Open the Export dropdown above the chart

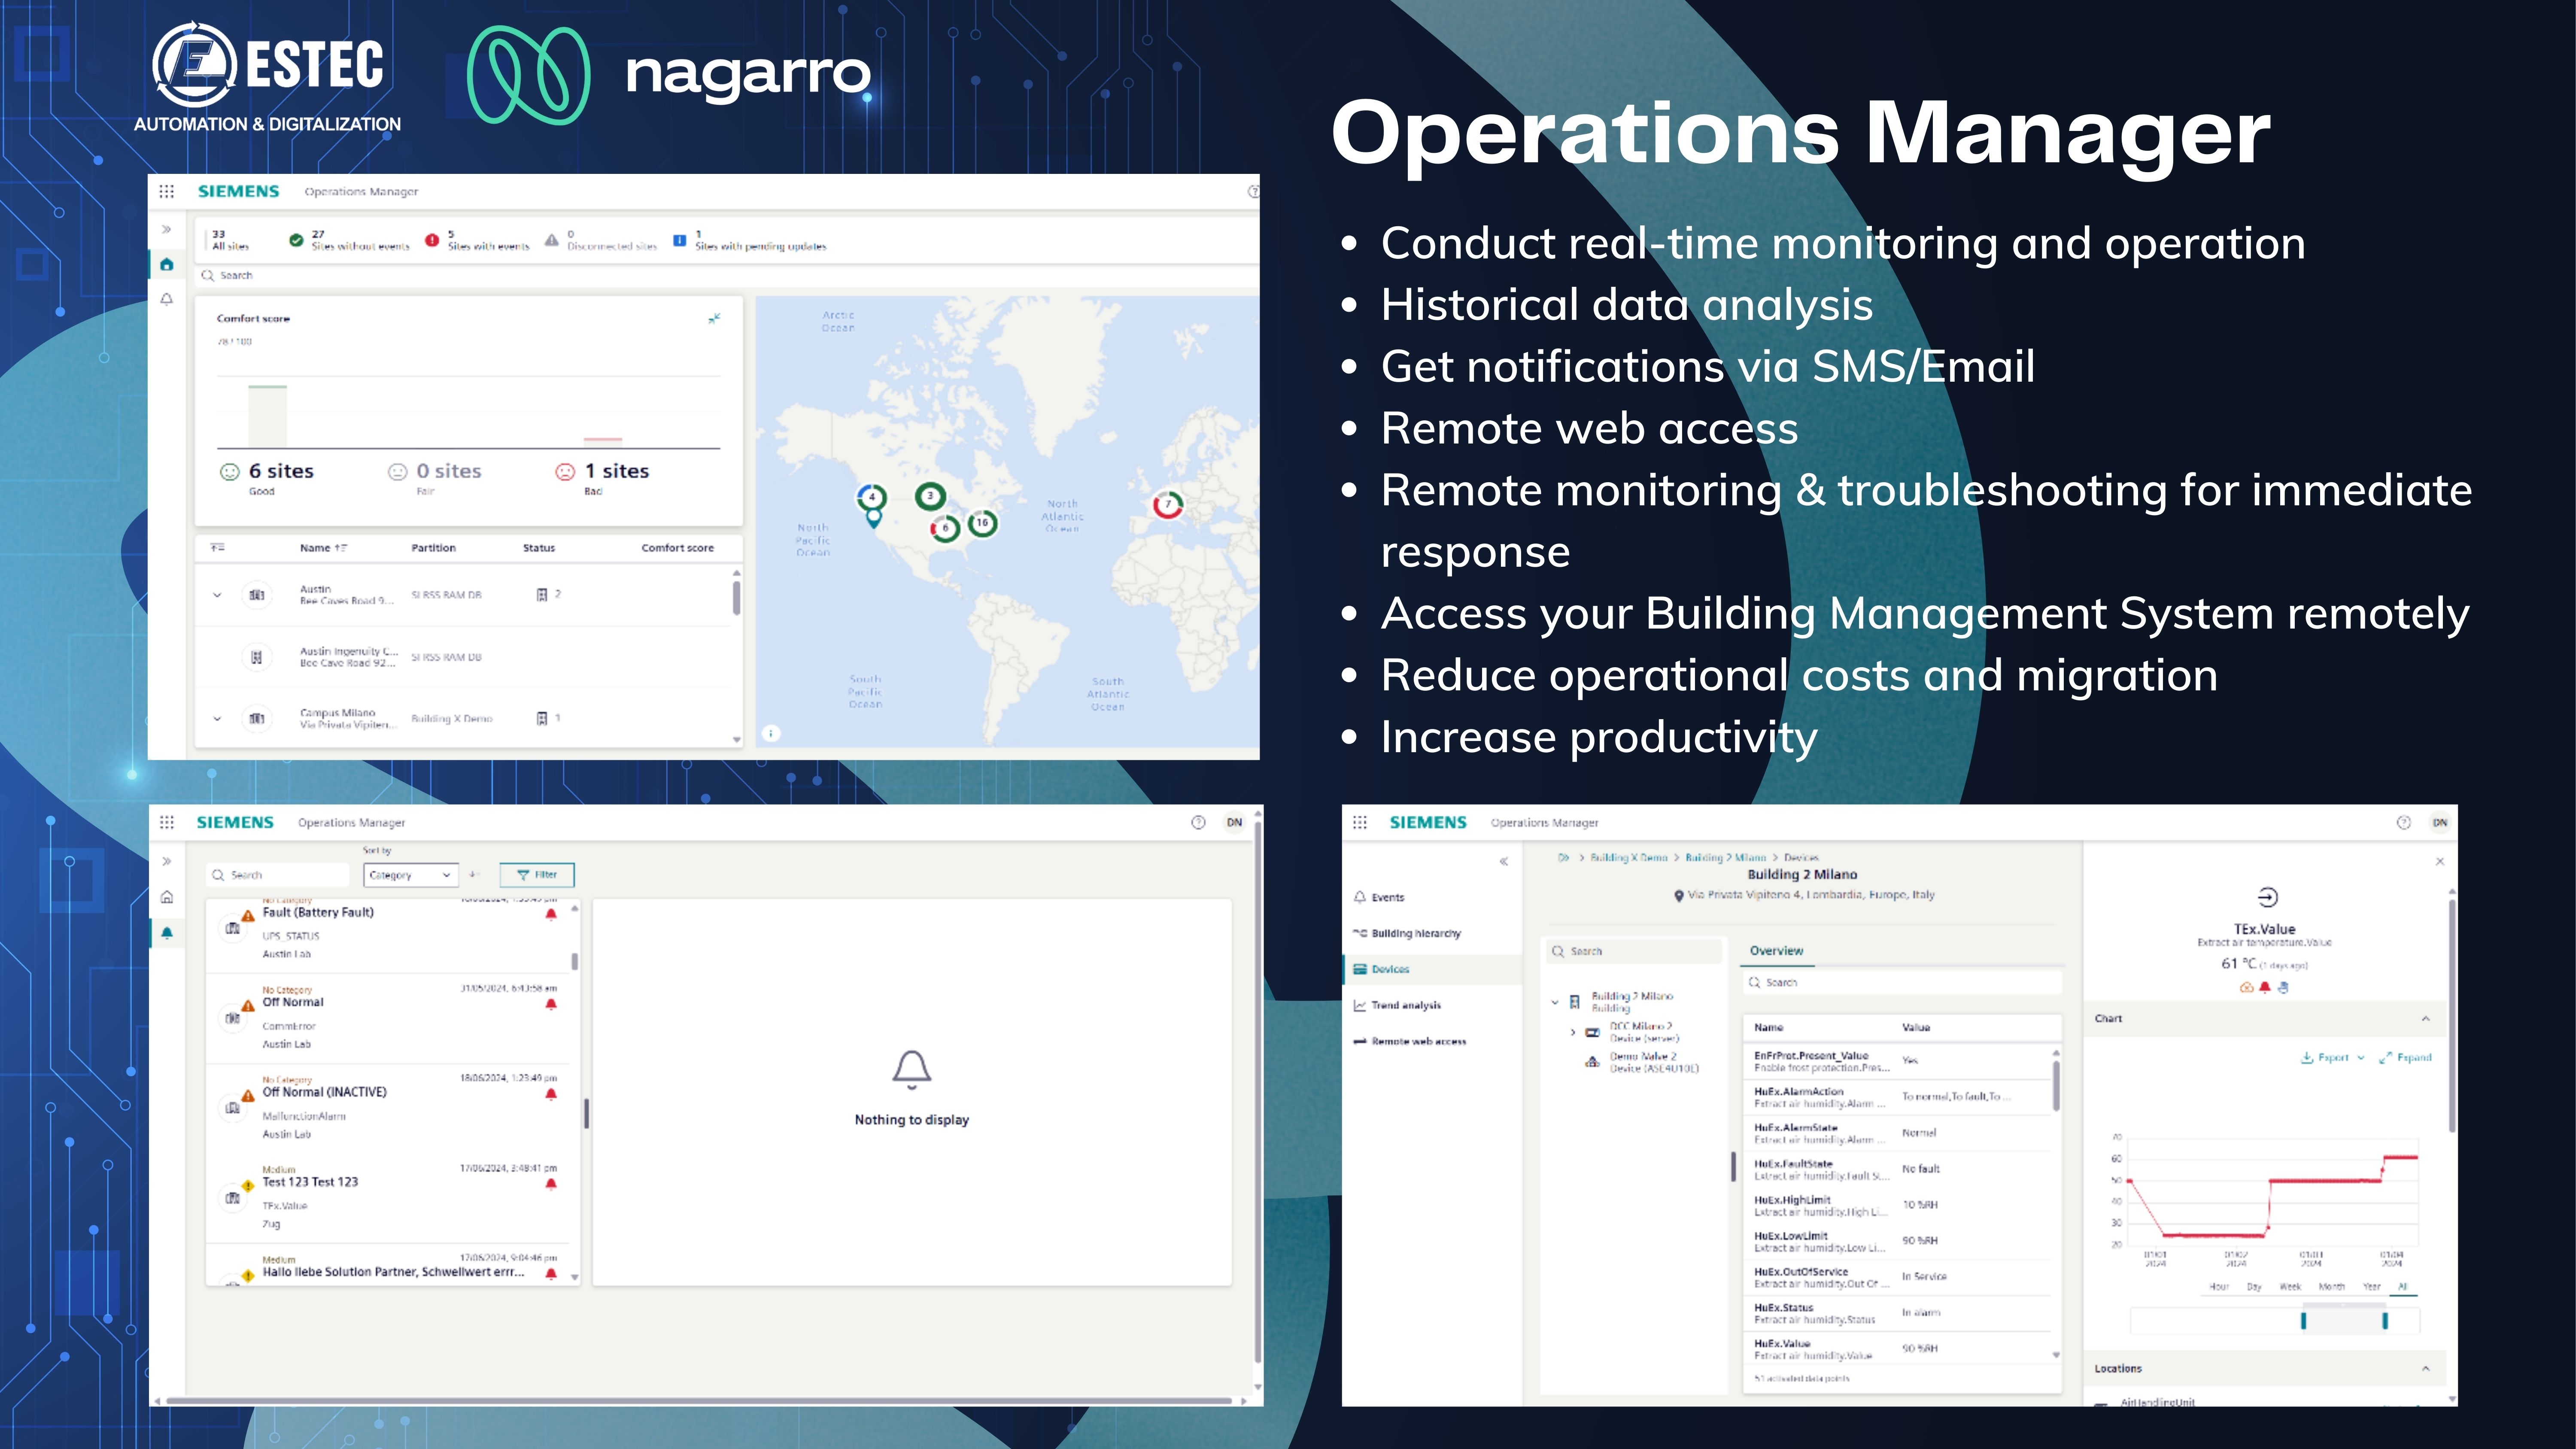click(2333, 1057)
